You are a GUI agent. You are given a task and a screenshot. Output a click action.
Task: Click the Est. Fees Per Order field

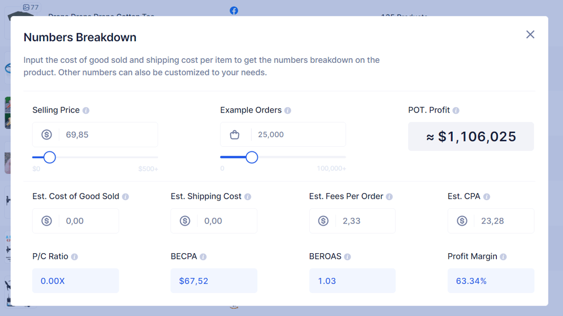(352, 221)
